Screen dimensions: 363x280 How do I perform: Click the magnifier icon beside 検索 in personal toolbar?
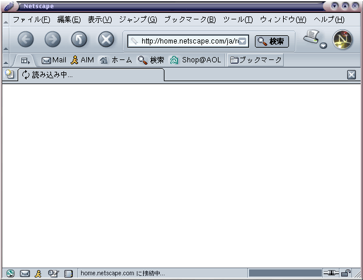[x=142, y=60]
